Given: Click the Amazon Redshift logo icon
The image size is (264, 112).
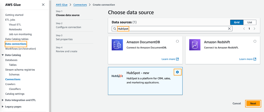Looking at the screenshot, I should pos(195,45).
